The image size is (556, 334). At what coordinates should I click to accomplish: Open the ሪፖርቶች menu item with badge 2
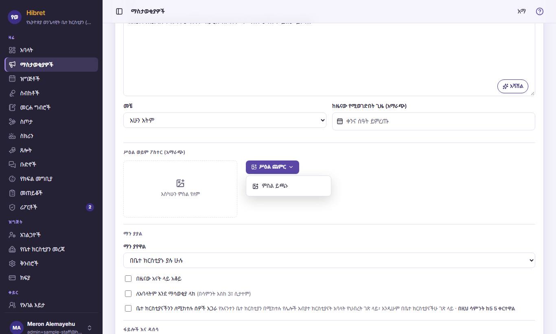pos(51,207)
